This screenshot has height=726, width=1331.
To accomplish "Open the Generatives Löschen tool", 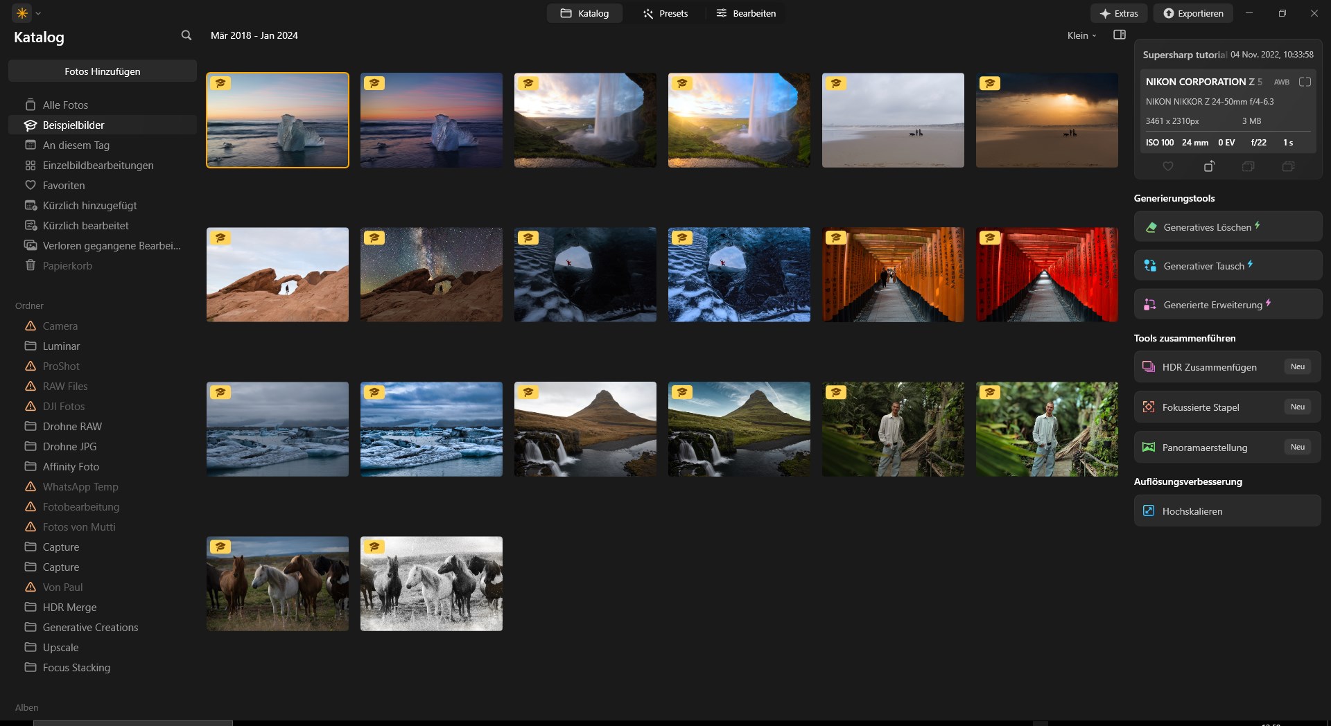I will click(x=1227, y=227).
